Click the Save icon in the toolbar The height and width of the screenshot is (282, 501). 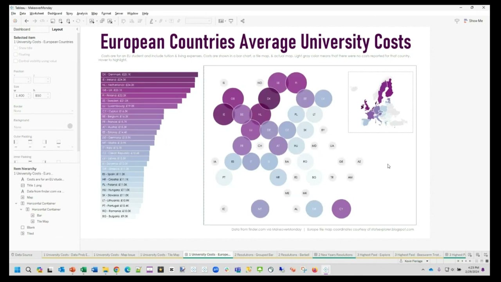(x=52, y=21)
